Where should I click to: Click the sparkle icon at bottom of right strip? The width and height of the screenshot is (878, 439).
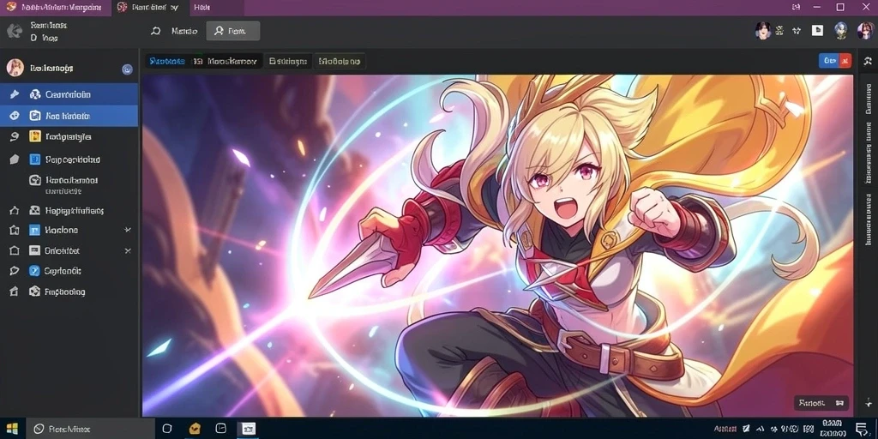click(869, 403)
